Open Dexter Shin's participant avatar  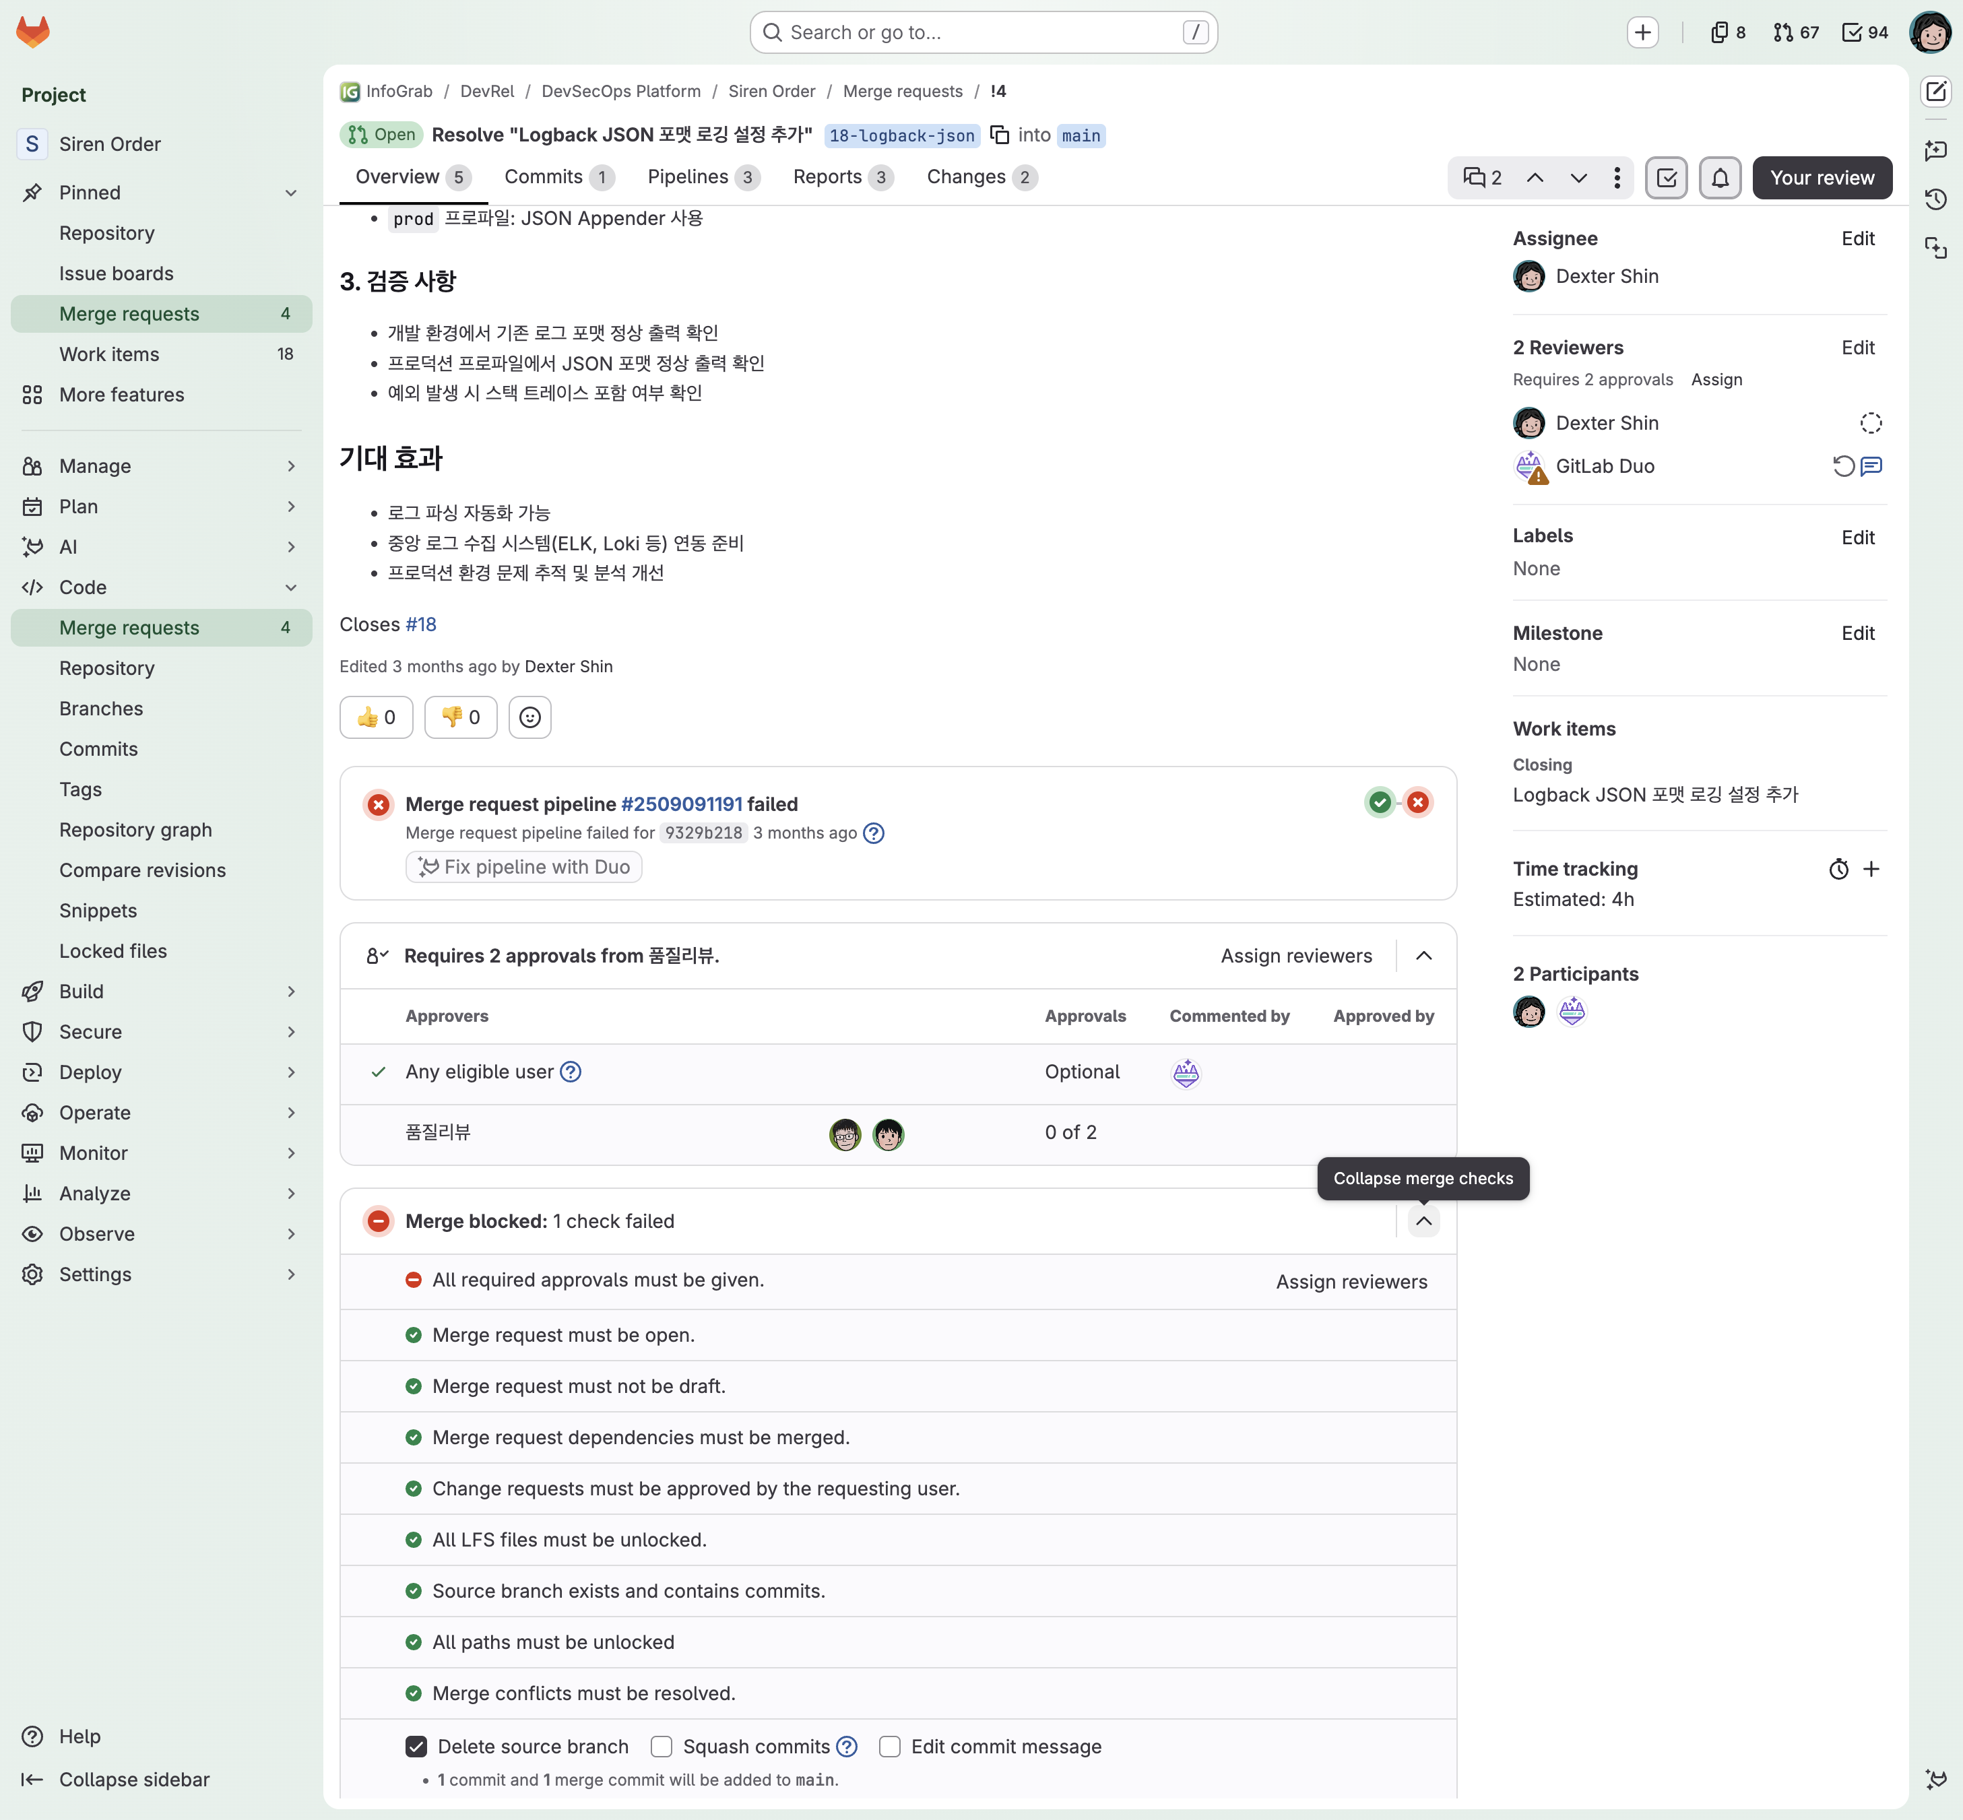click(x=1528, y=1012)
